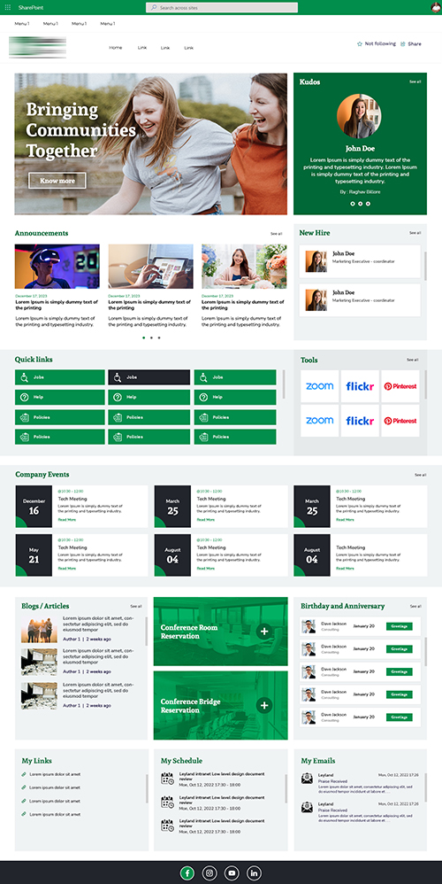Click the dark Jobs quick link button

(x=149, y=377)
